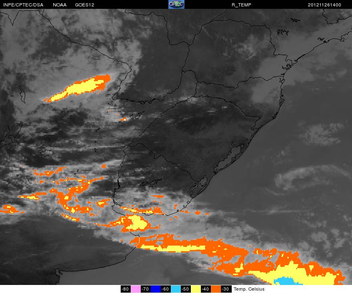Click the NOAA label in header
352x293 pixels.
coord(59,5)
